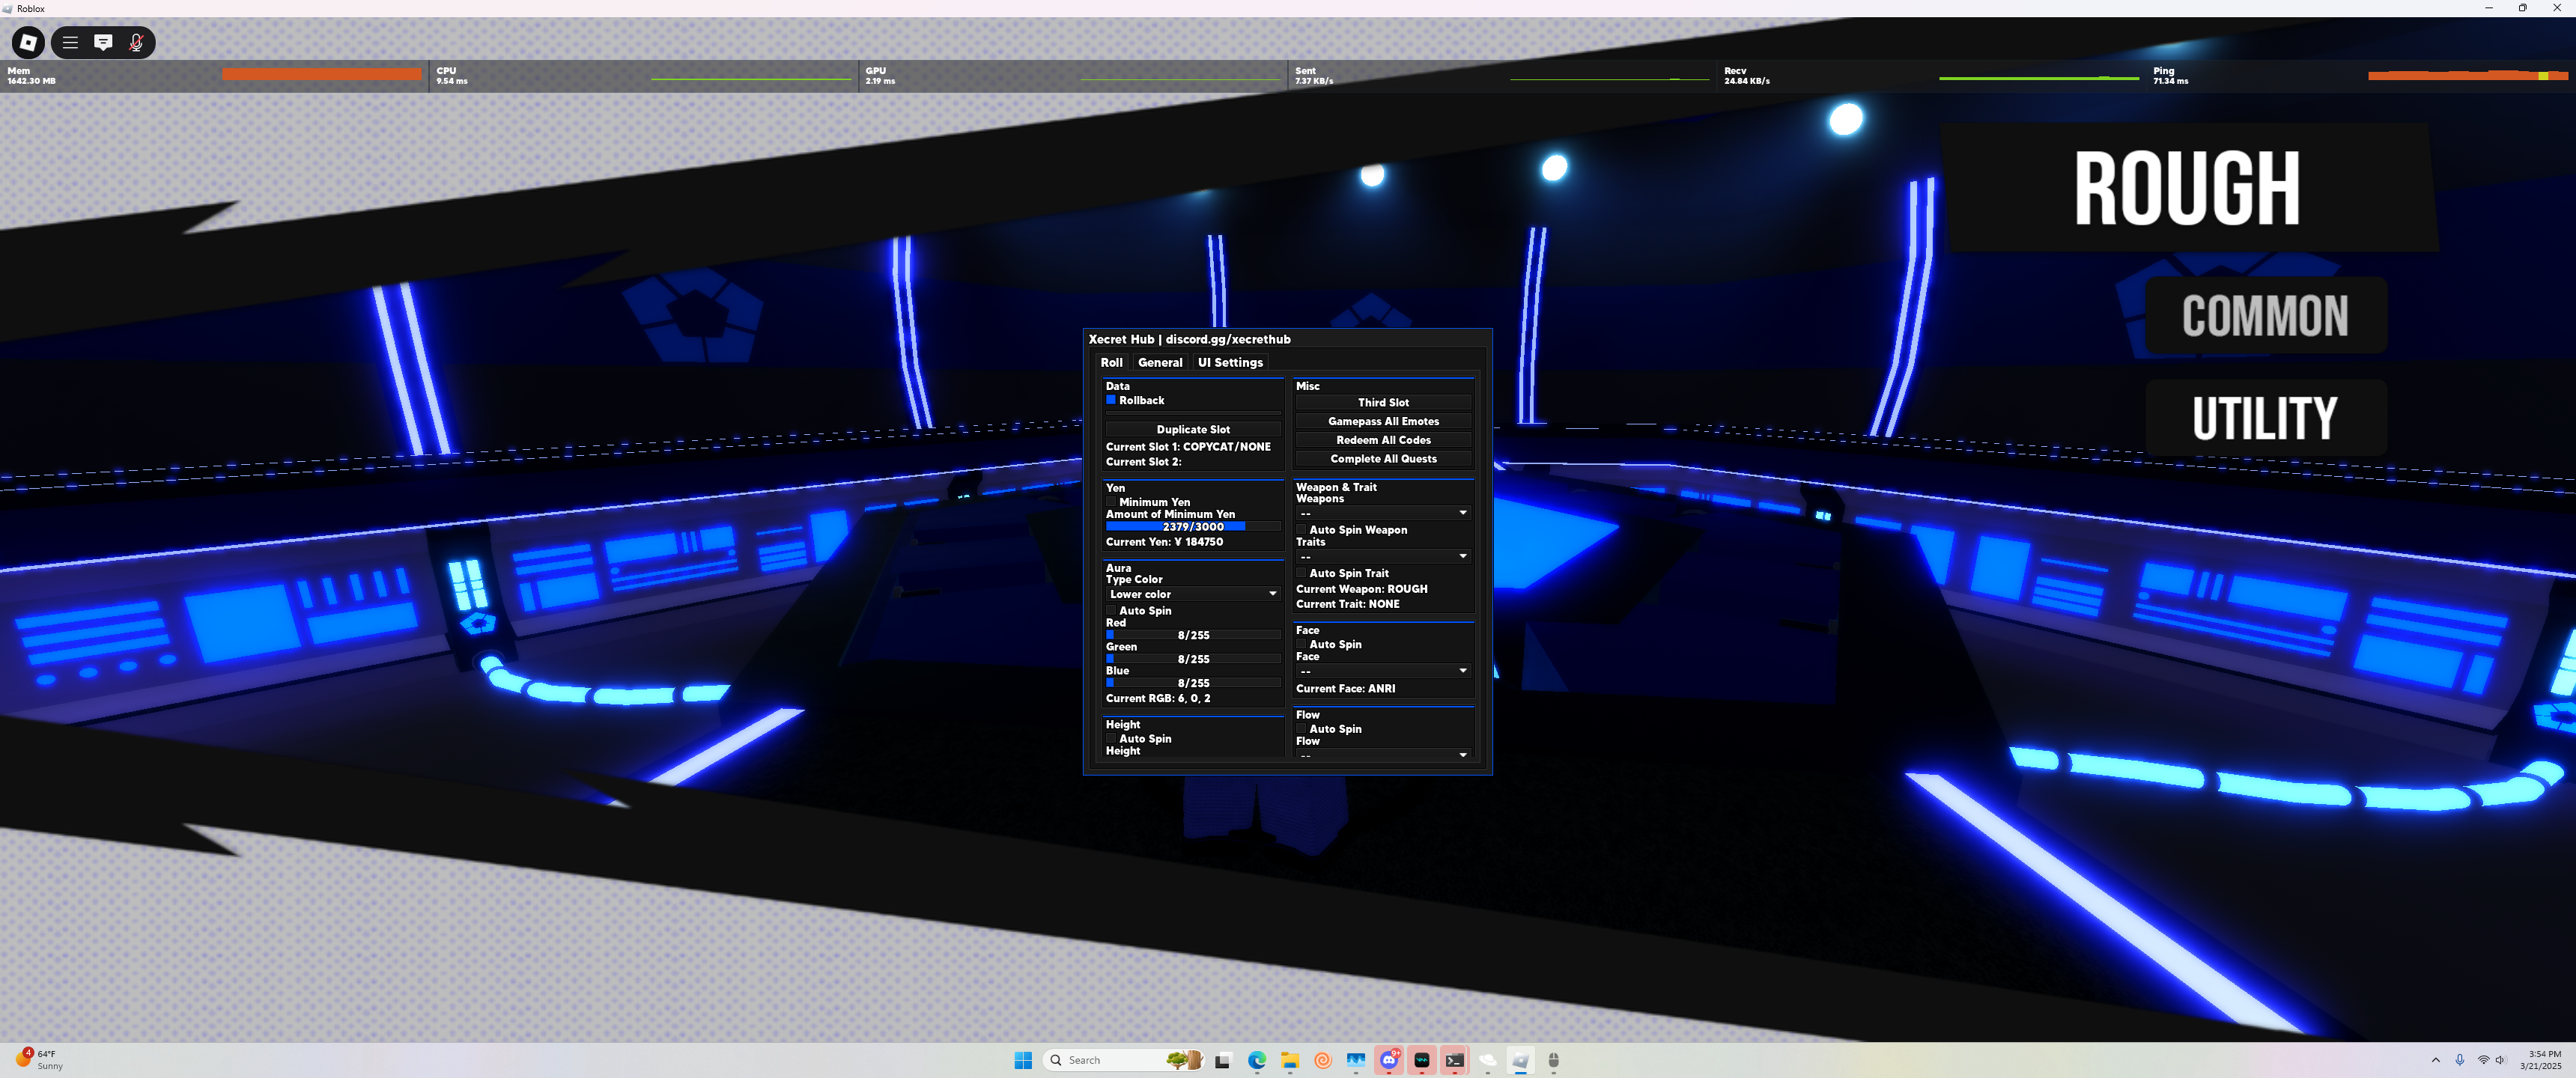The image size is (2576, 1078).
Task: Open the Terminal taskbar icon
Action: coord(1455,1060)
